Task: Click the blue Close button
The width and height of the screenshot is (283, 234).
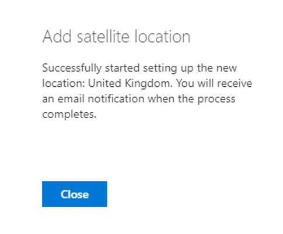Action: pyautogui.click(x=75, y=194)
